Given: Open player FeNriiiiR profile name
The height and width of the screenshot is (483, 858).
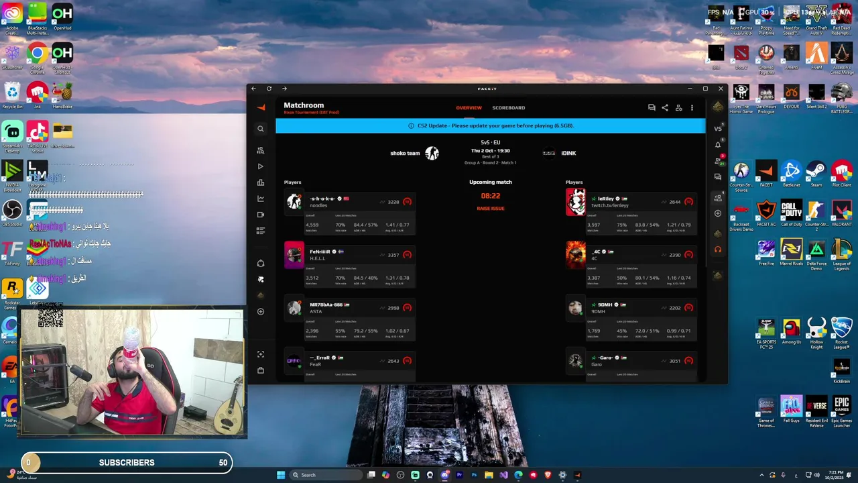Looking at the screenshot, I should pos(320,252).
